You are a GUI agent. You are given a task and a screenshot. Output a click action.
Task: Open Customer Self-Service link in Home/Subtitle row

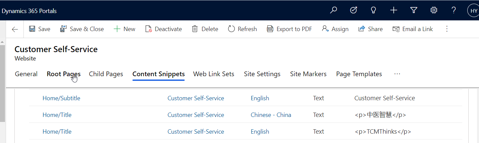(196, 98)
